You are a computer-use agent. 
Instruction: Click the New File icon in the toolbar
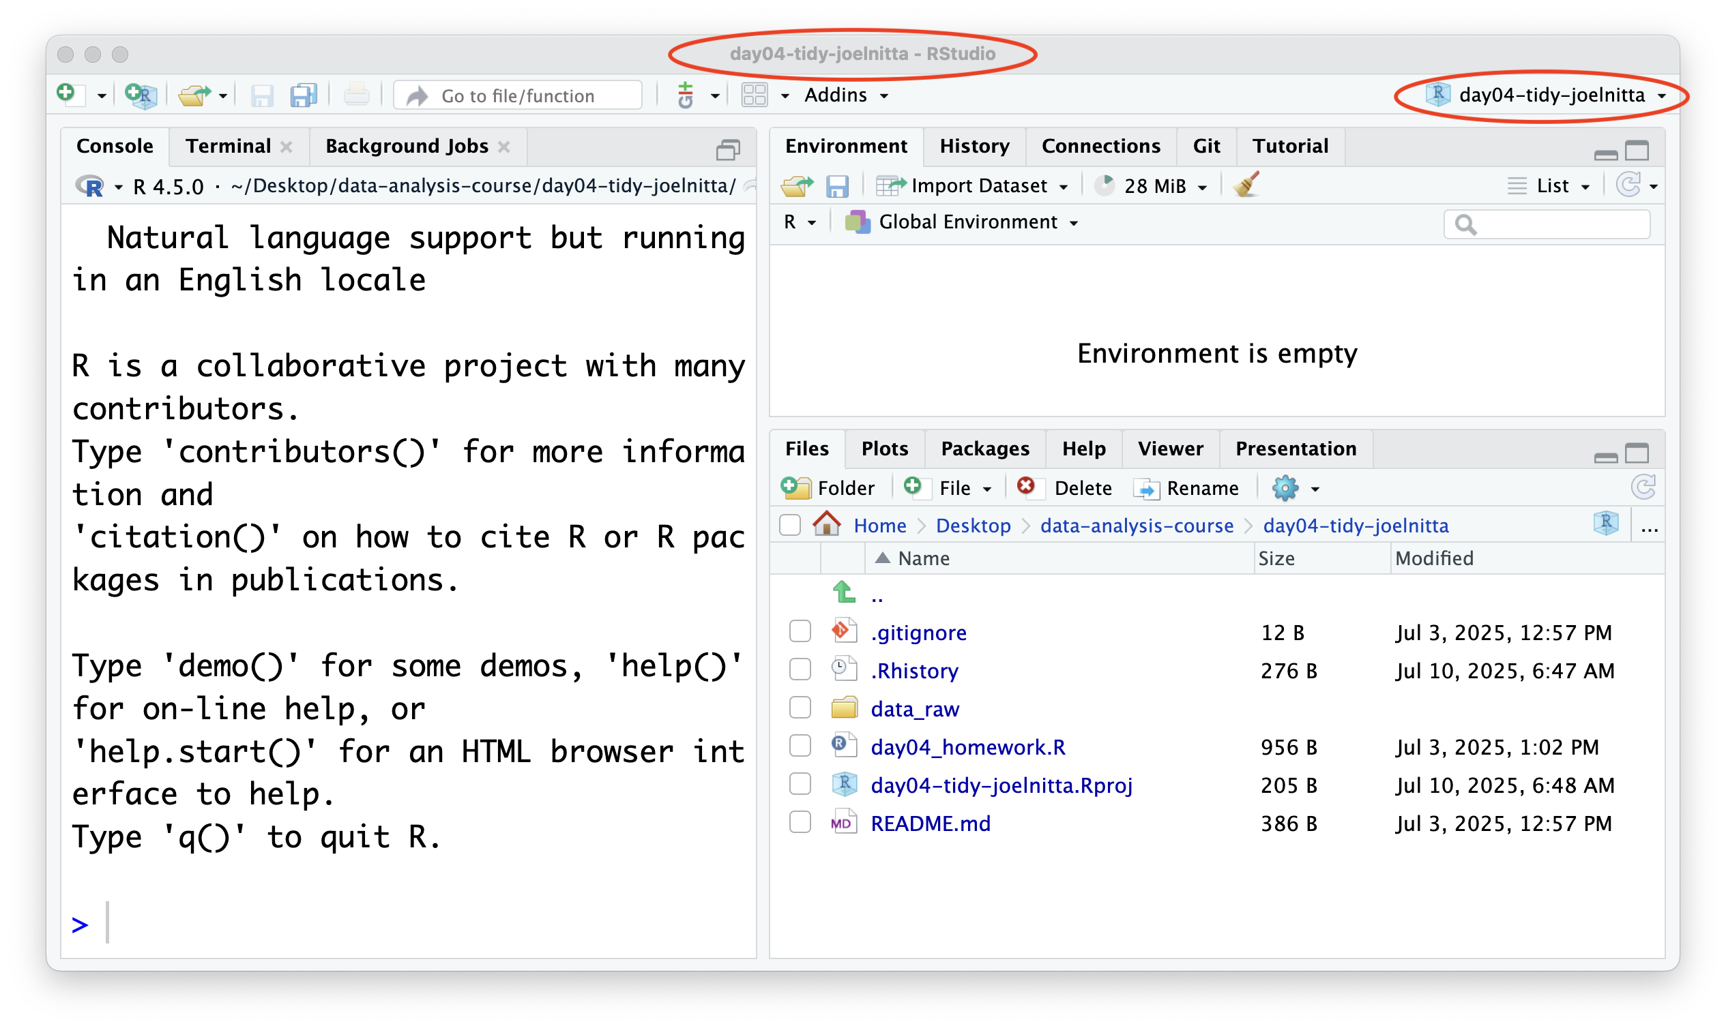(x=68, y=94)
